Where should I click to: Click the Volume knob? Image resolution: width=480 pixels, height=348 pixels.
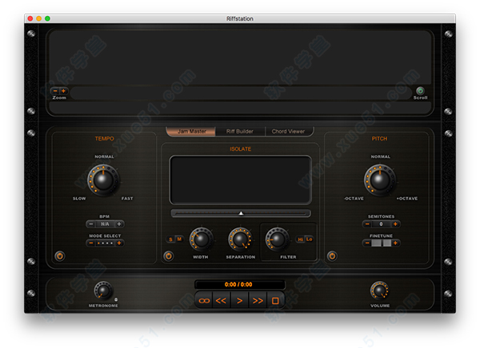pyautogui.click(x=379, y=291)
